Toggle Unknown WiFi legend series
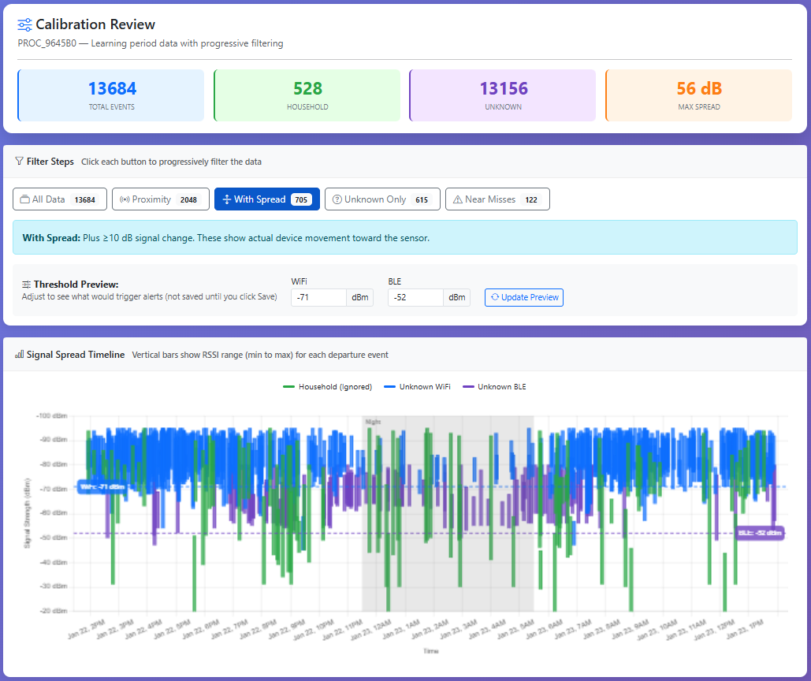811x681 pixels. pyautogui.click(x=416, y=387)
